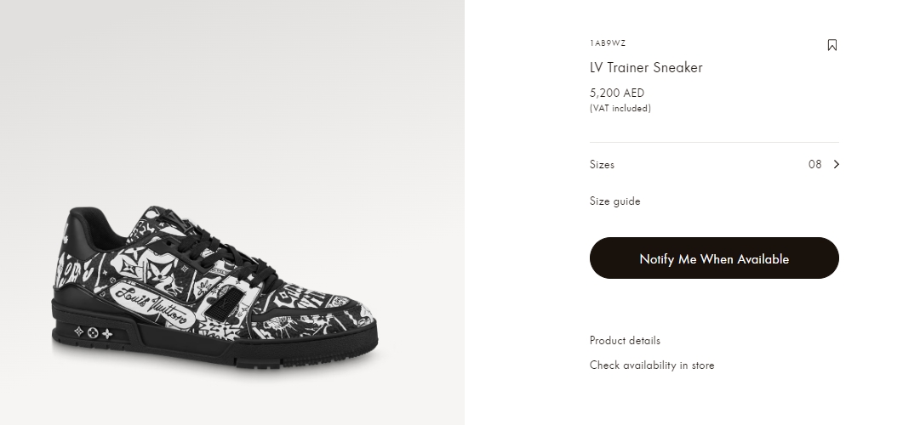Click the VAT included note
Viewport: 903px width, 425px height.
pyautogui.click(x=620, y=108)
